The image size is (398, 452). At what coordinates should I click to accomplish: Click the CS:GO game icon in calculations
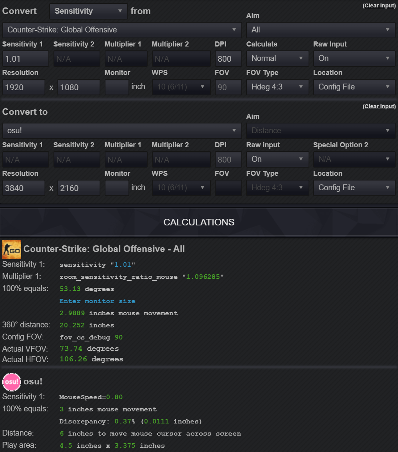(12, 249)
